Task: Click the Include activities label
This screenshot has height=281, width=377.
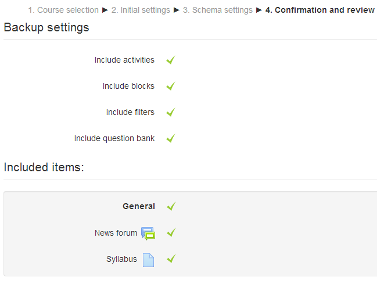Action: pos(124,60)
